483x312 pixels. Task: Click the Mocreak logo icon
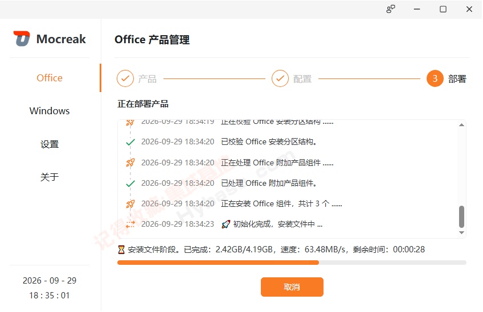(x=22, y=39)
